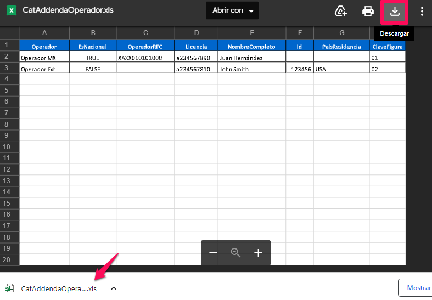Expand the Abrir con dropdown
Image resolution: width=432 pixels, height=300 pixels.
pos(233,10)
